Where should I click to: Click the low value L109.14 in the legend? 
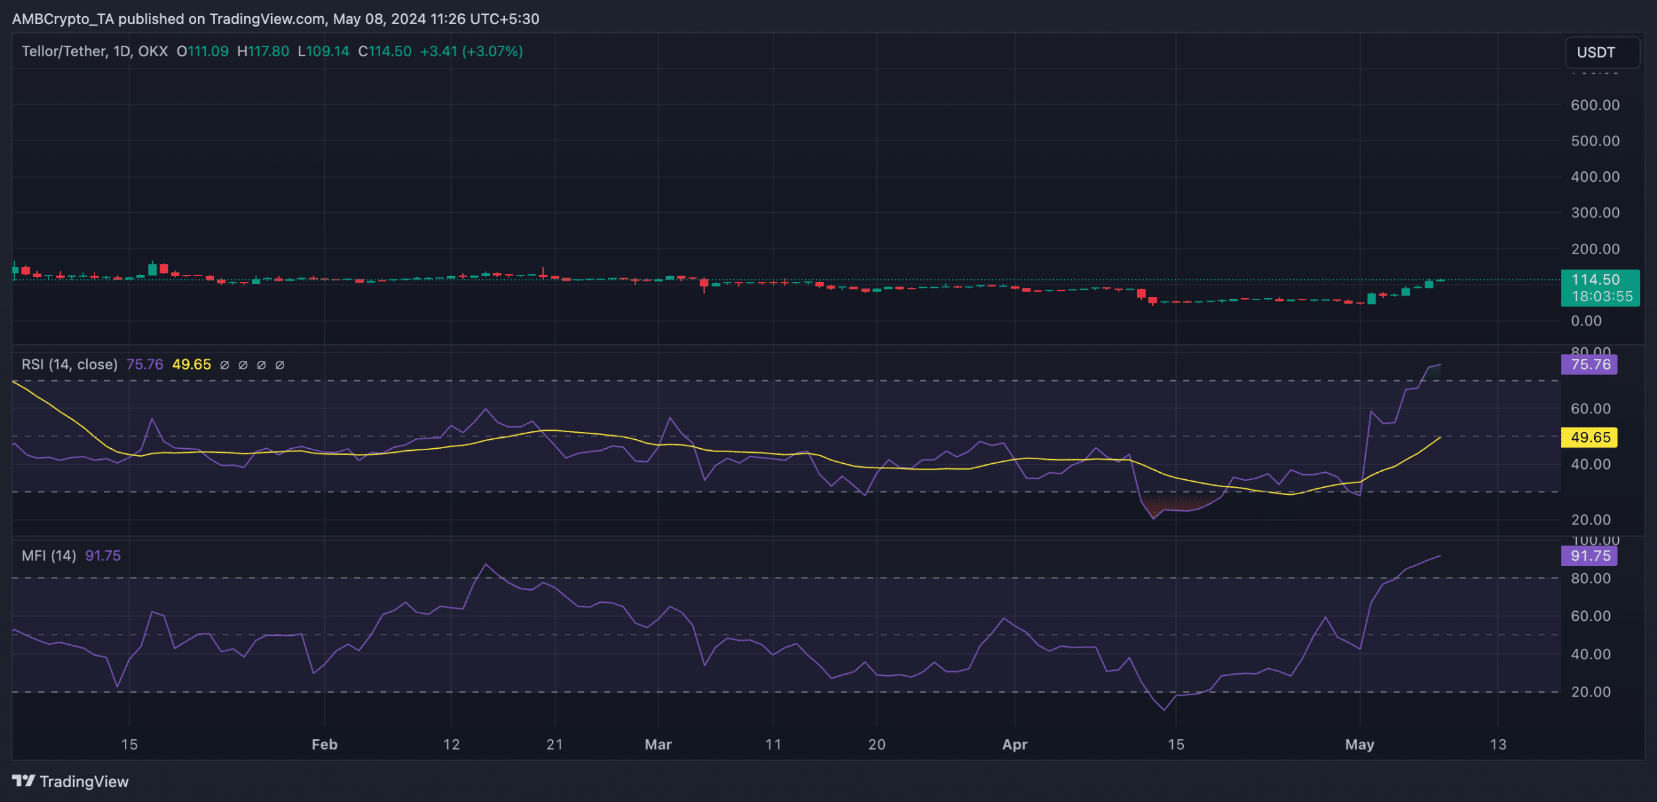[323, 51]
